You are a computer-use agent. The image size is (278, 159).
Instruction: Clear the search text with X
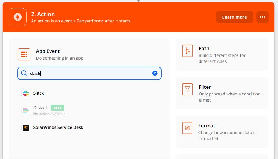click(x=155, y=73)
